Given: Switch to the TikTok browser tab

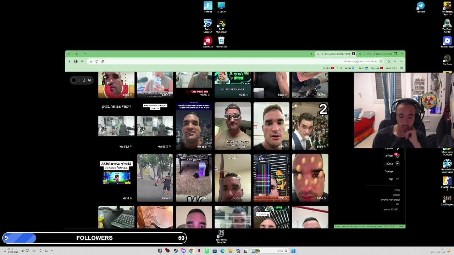Looking at the screenshot, I should coord(336,54).
